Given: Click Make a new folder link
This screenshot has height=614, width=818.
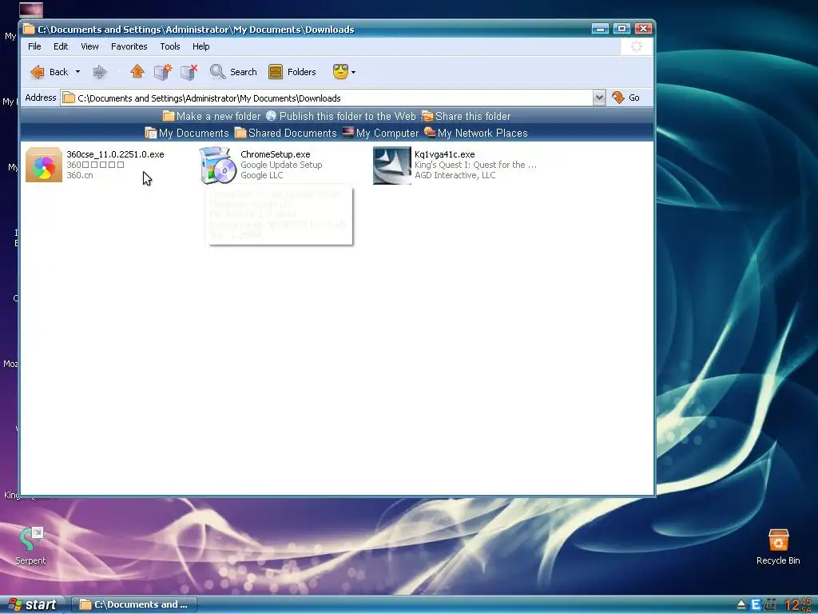Looking at the screenshot, I should (x=212, y=116).
